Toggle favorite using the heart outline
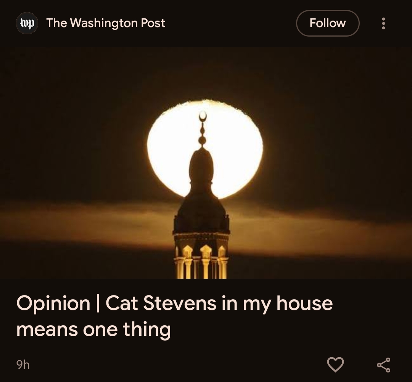412x382 pixels. [x=335, y=364]
